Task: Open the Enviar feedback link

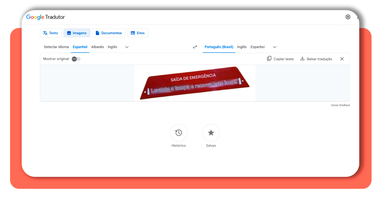Action: click(340, 105)
